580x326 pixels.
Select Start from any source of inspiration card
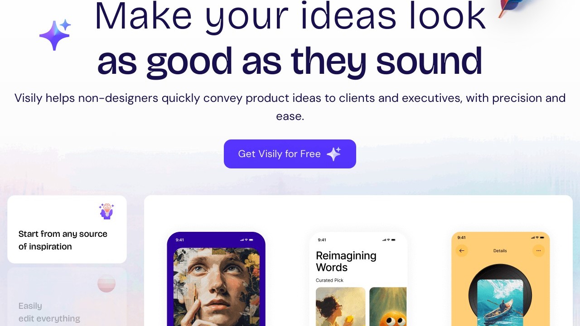[67, 229]
